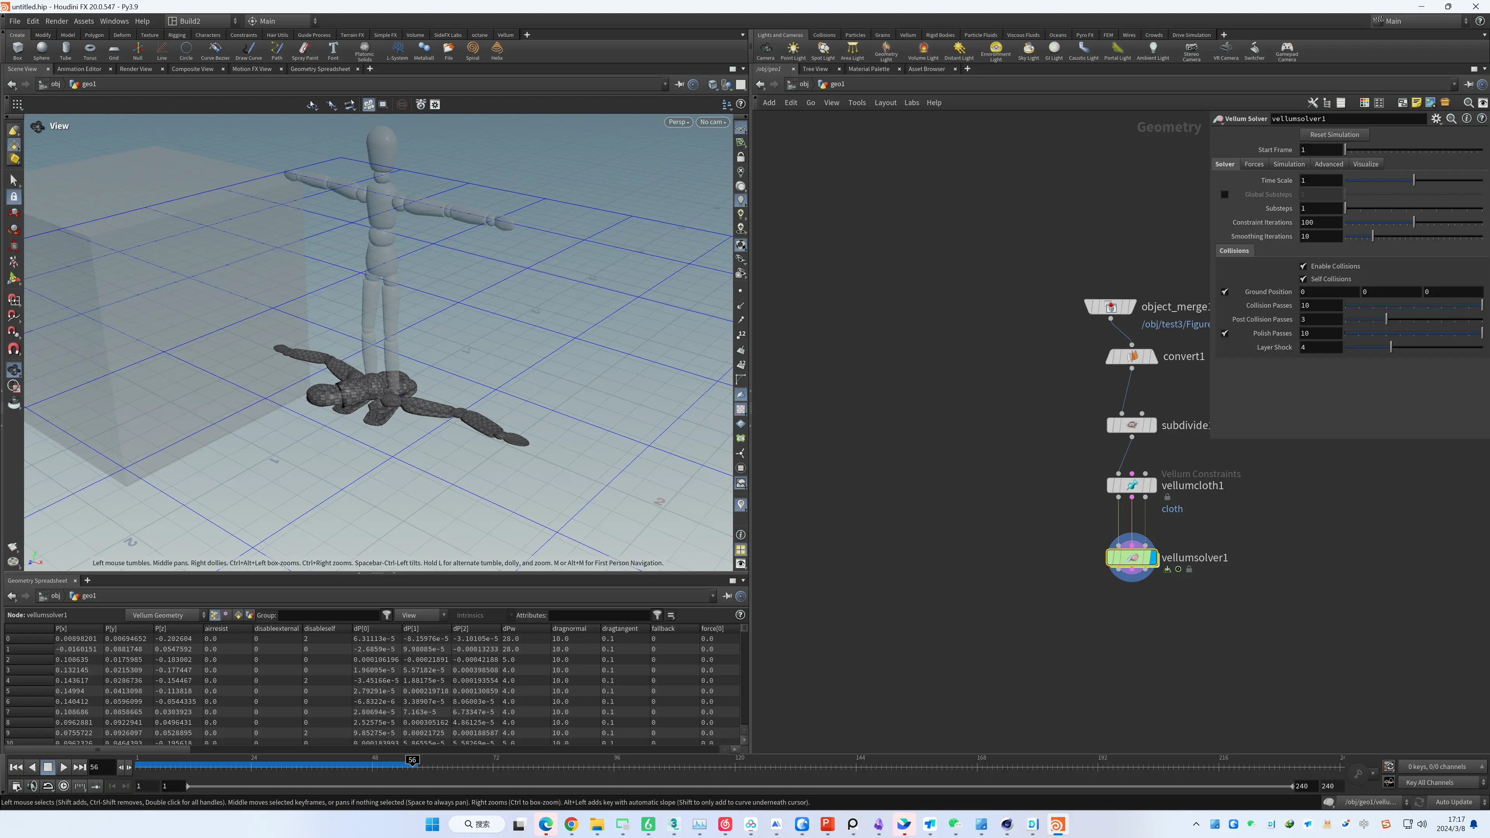
Task: Toggle Enable Collisions checkbox
Action: click(1303, 266)
